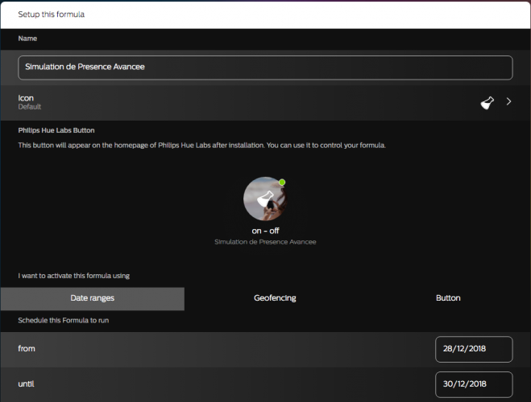Click 'Setup this formula' header text
The width and height of the screenshot is (531, 402).
(51, 14)
